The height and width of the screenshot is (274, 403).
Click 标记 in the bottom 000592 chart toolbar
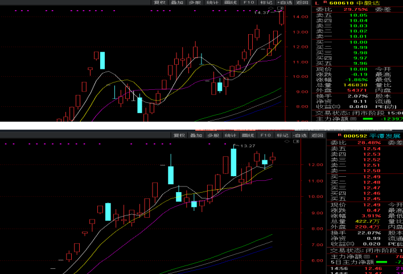(x=282, y=135)
